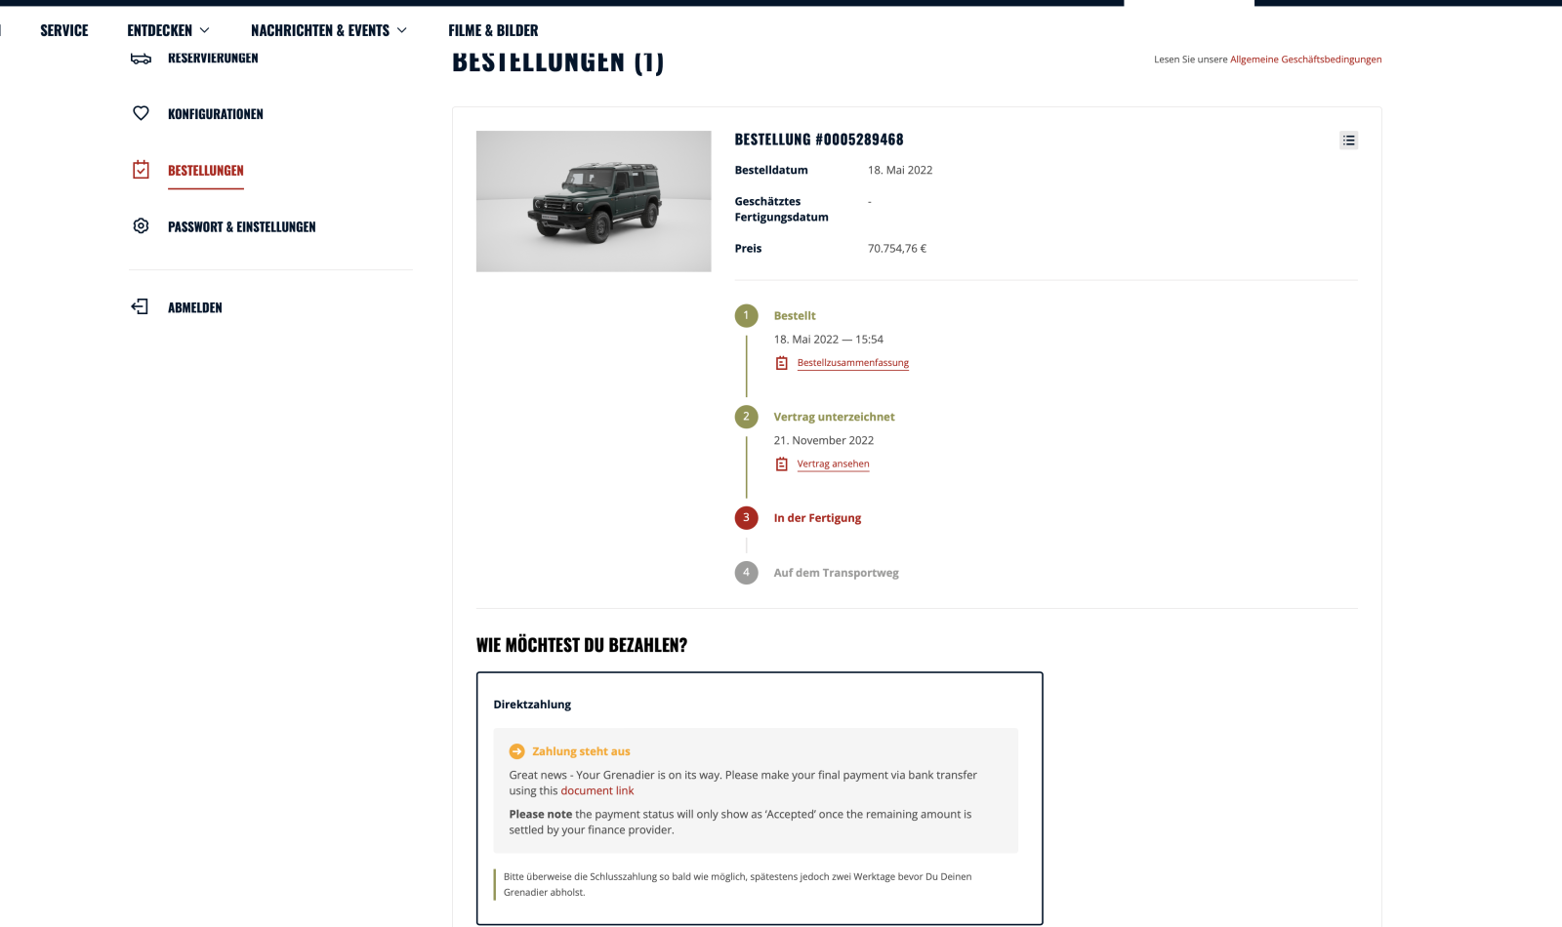Open Reservierungen in the sidebar

point(213,59)
